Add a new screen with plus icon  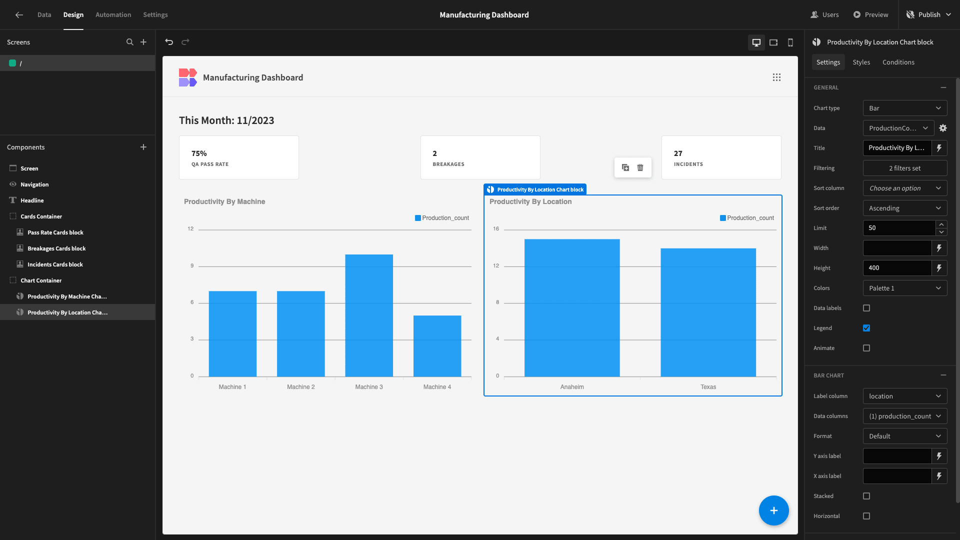click(x=143, y=42)
